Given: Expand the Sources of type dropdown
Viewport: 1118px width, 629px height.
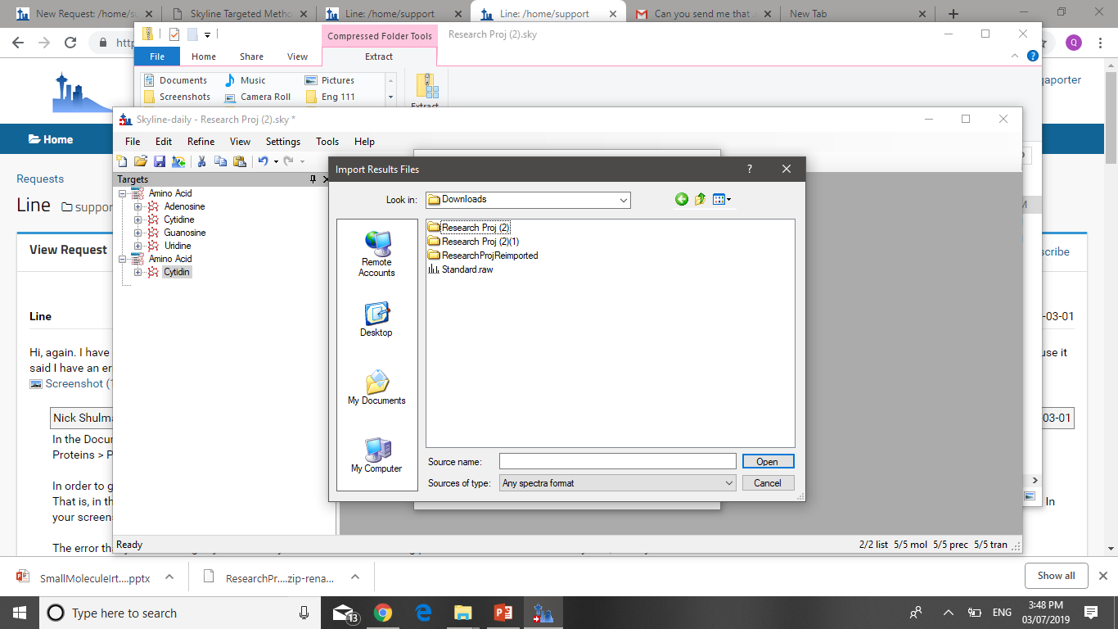Looking at the screenshot, I should pos(728,483).
